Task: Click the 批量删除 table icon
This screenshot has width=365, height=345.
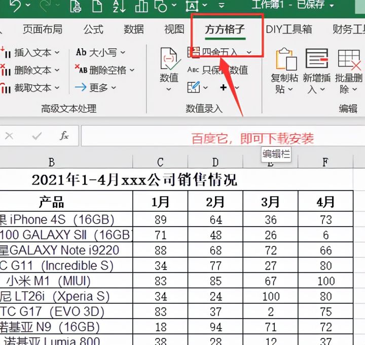Action: 349,60
